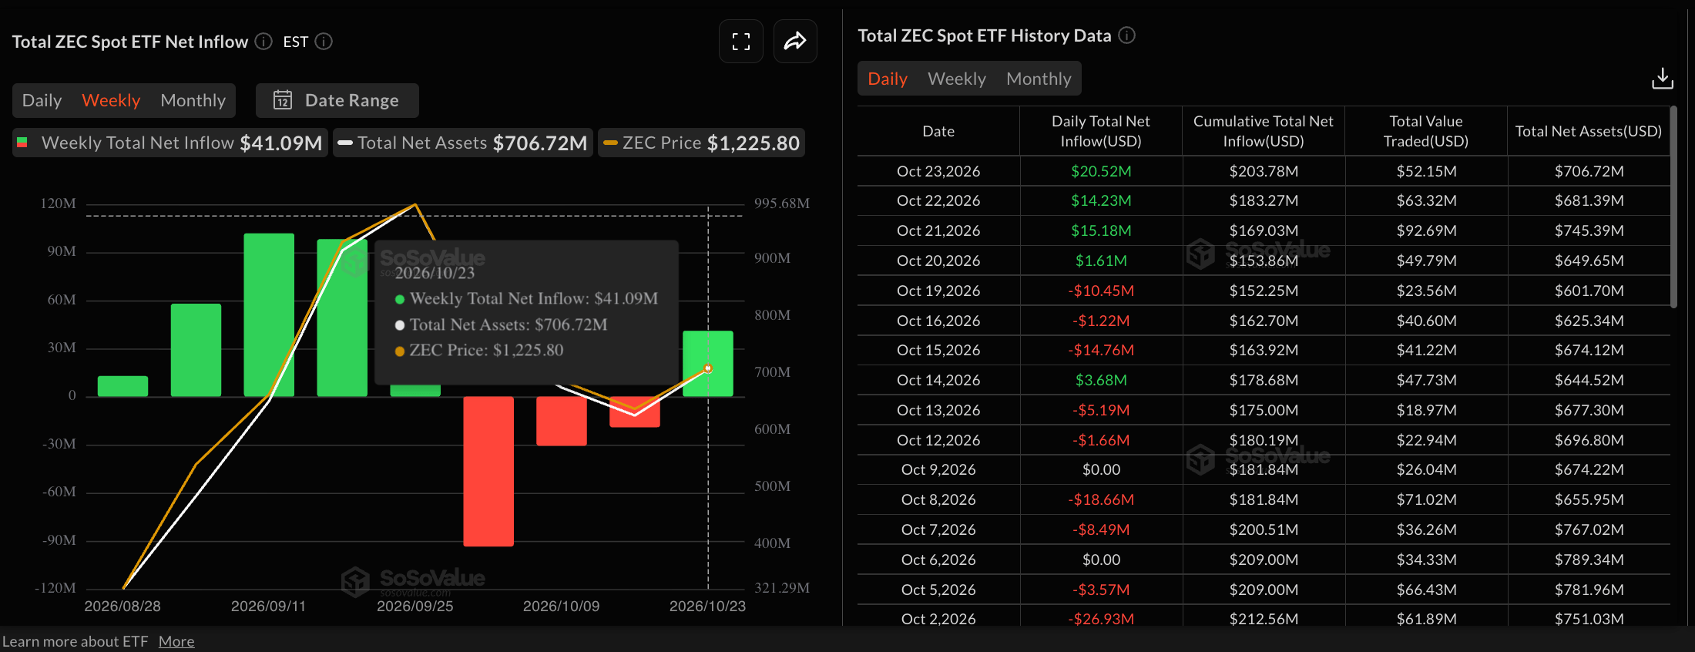The width and height of the screenshot is (1695, 652).
Task: Open info icon next to EST timezone
Action: pos(324,42)
